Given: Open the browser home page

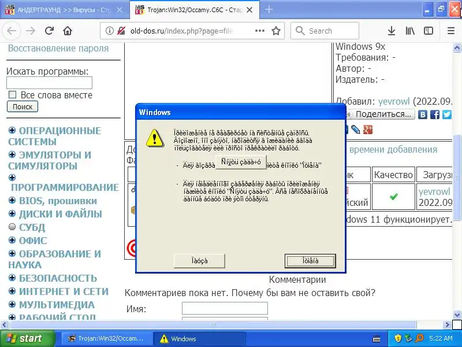Looking at the screenshot, I should pyautogui.click(x=68, y=31).
